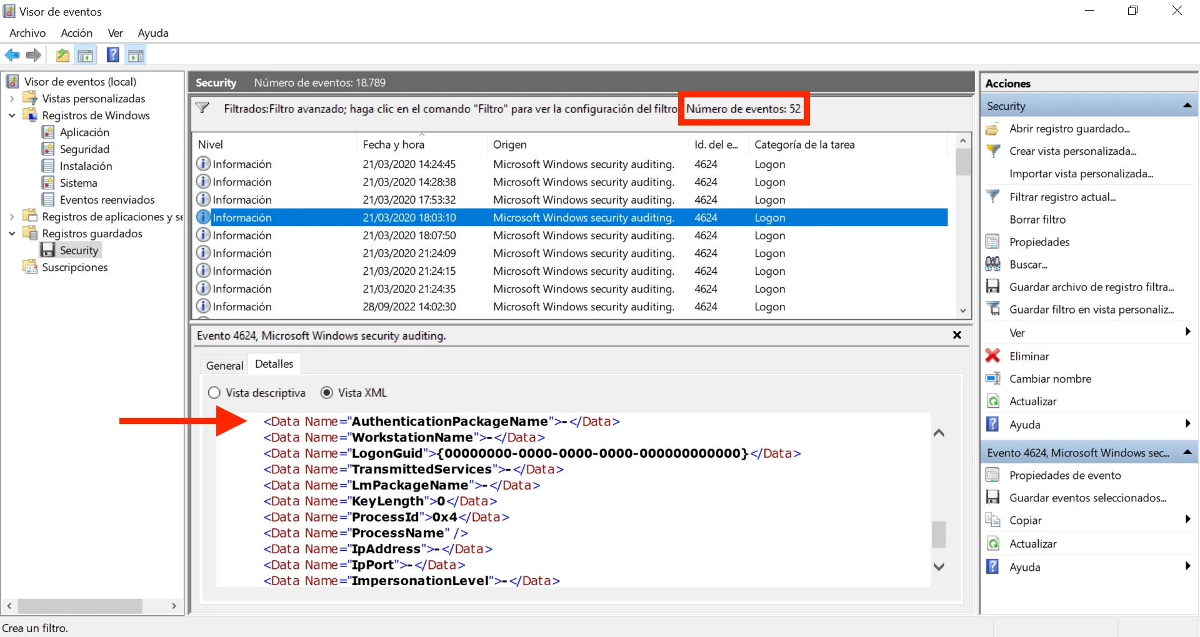
Task: Sort by the Fecha y hora column header
Action: 421,144
